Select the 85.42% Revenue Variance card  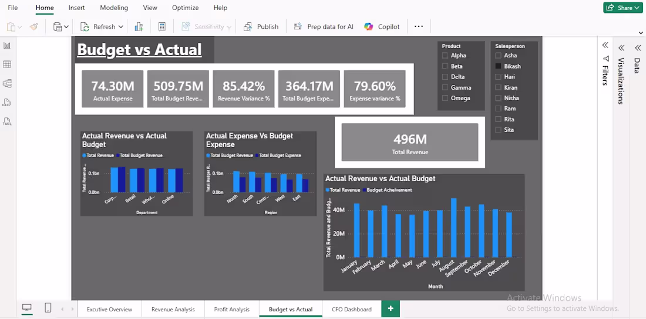click(244, 89)
